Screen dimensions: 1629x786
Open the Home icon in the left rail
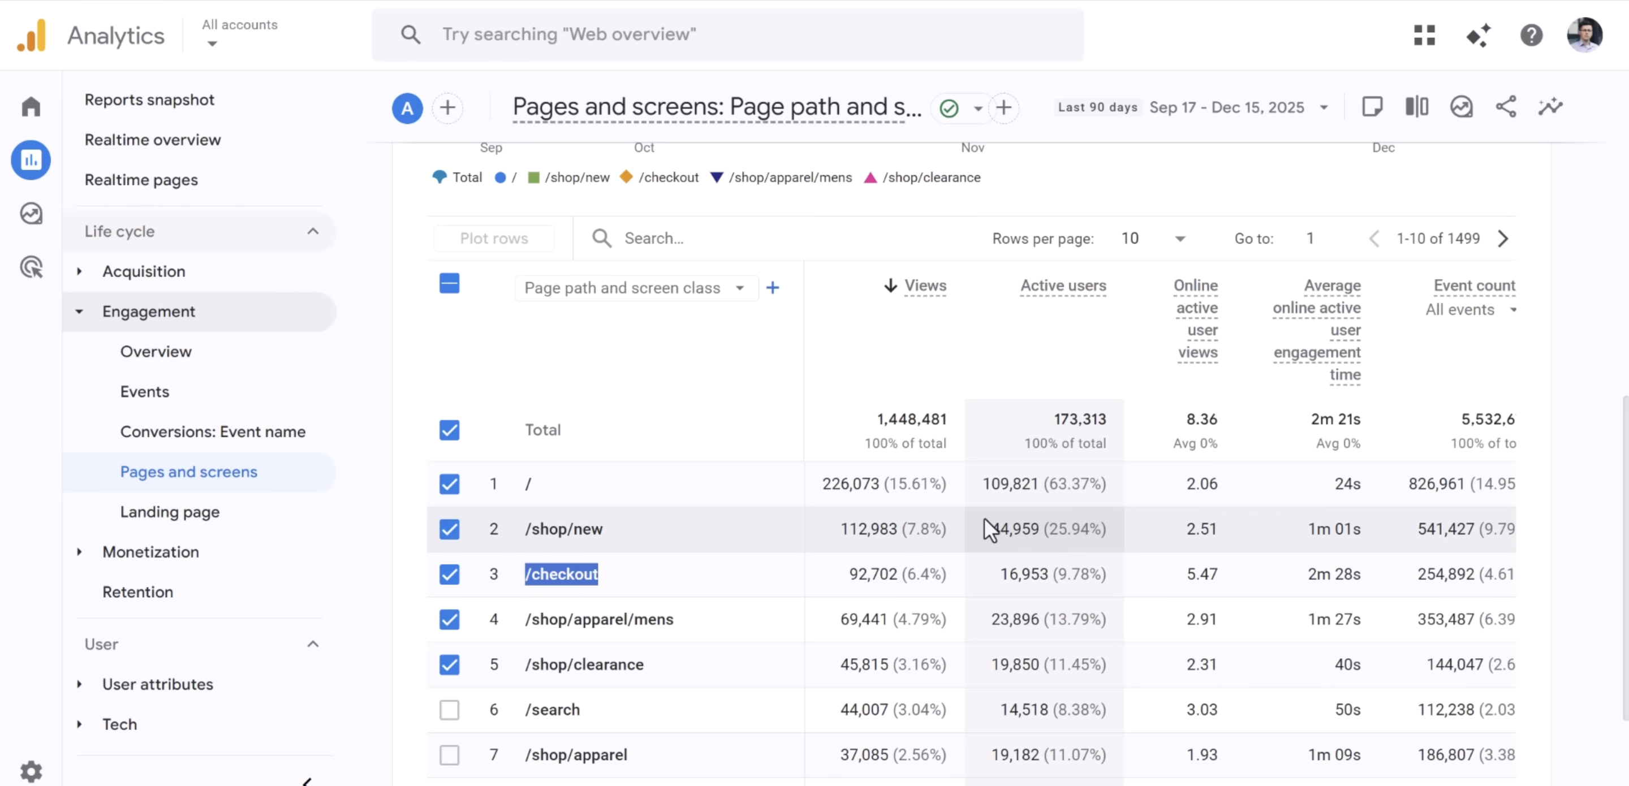click(31, 106)
